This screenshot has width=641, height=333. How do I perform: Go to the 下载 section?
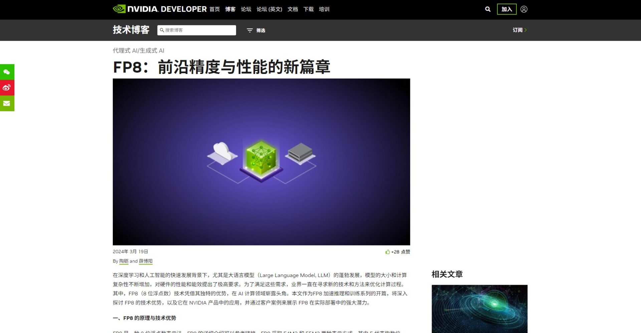(308, 9)
